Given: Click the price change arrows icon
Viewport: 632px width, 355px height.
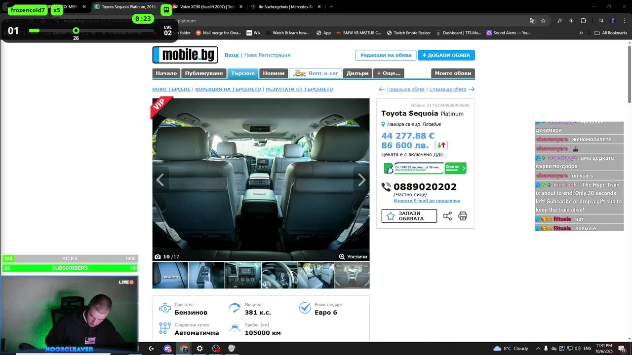Looking at the screenshot, I should pos(441,145).
